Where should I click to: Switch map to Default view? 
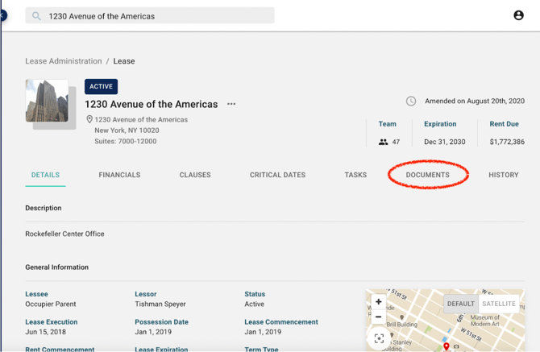tap(461, 304)
